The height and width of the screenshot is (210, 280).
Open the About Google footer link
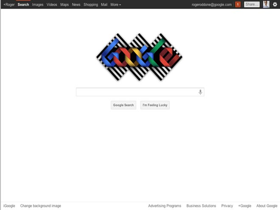coord(267,206)
